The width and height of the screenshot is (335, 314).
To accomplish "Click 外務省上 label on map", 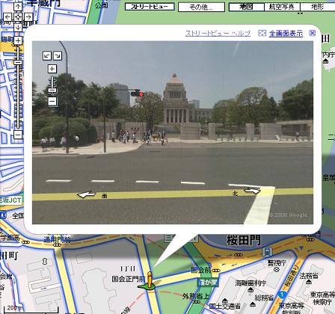I will 195,296.
